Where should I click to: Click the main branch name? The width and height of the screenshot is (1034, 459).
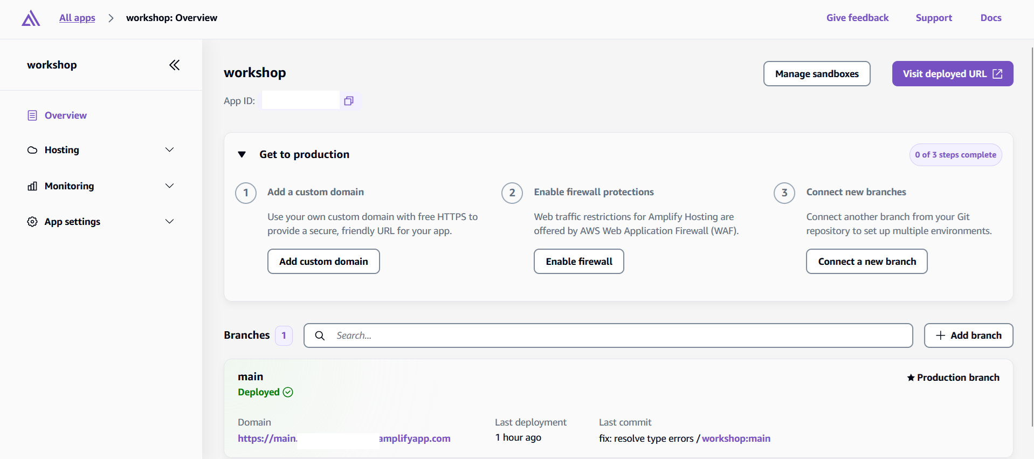click(251, 376)
